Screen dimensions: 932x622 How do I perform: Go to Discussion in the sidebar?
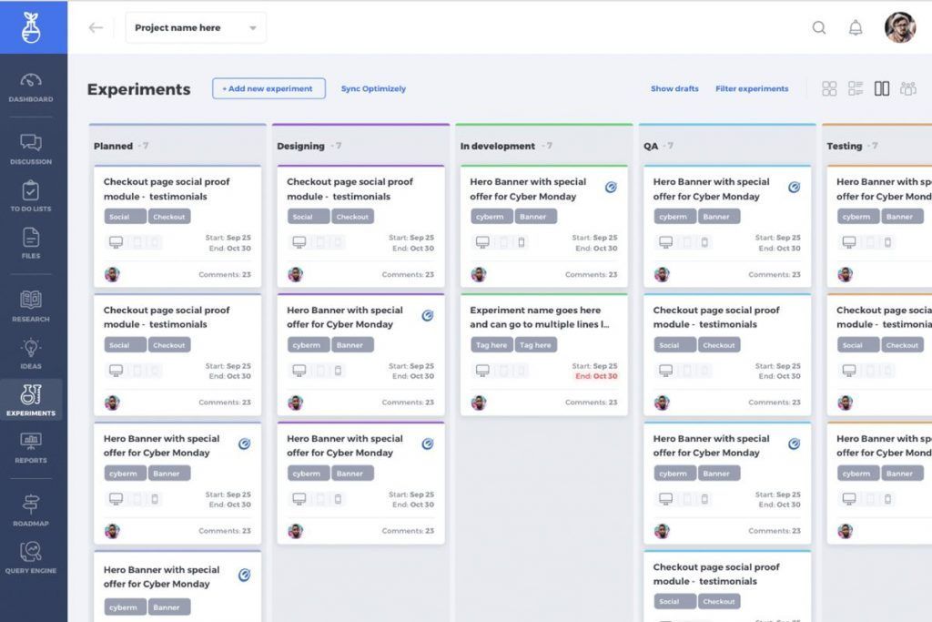tap(31, 148)
